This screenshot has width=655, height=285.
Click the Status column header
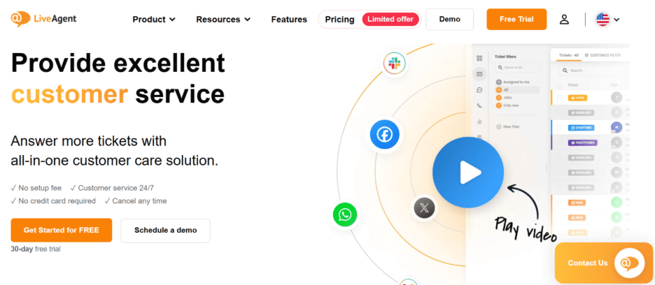tap(572, 85)
